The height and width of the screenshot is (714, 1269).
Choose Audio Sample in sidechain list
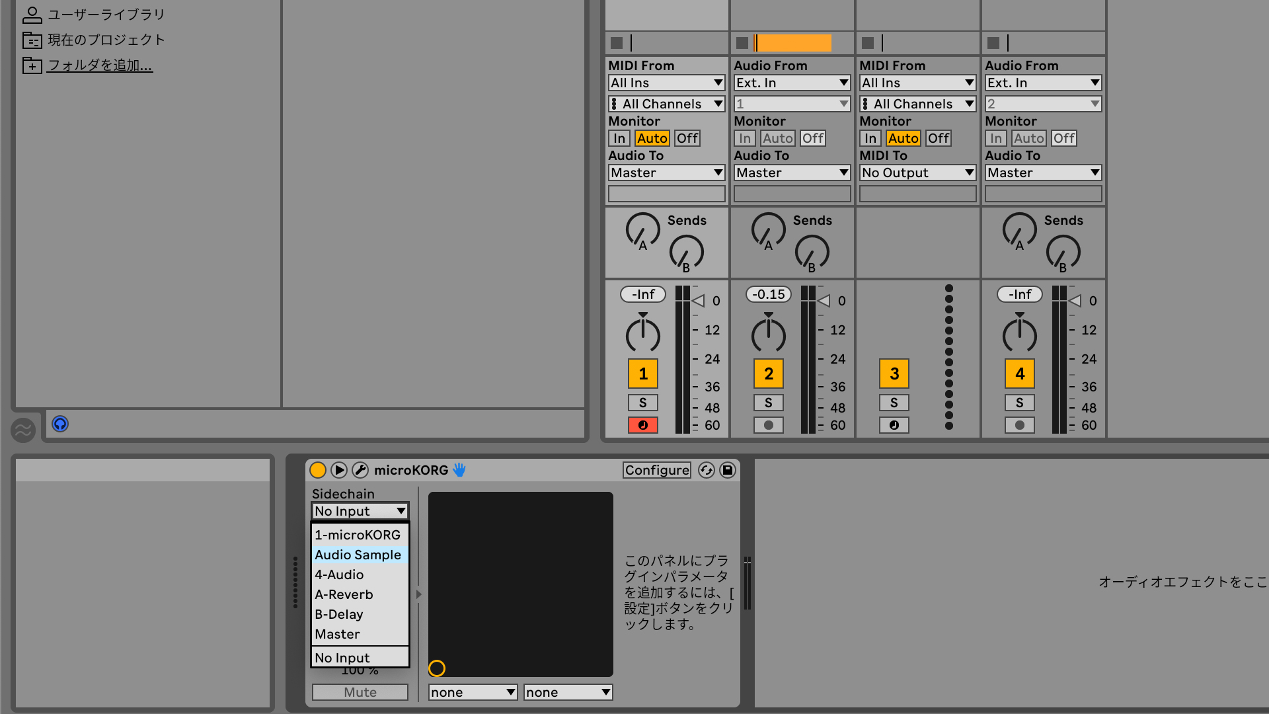[360, 555]
